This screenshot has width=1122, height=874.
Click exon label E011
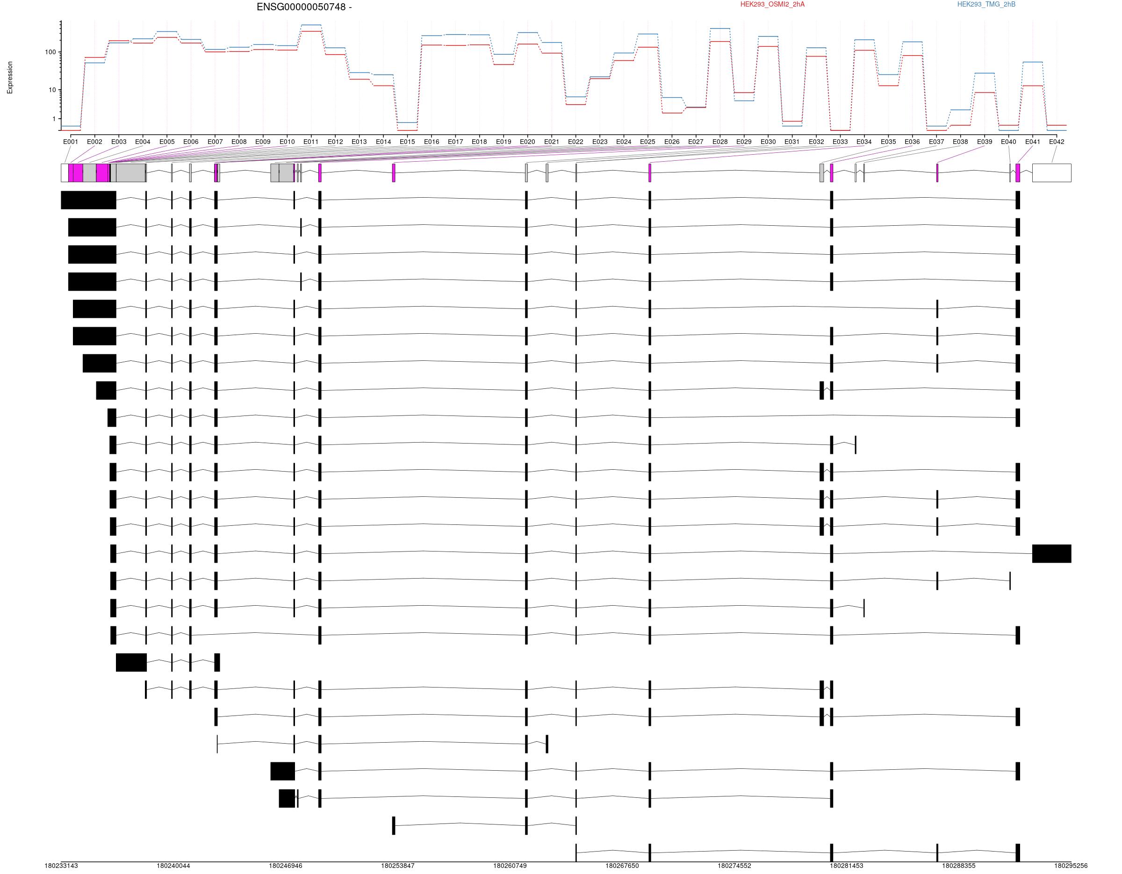(311, 142)
